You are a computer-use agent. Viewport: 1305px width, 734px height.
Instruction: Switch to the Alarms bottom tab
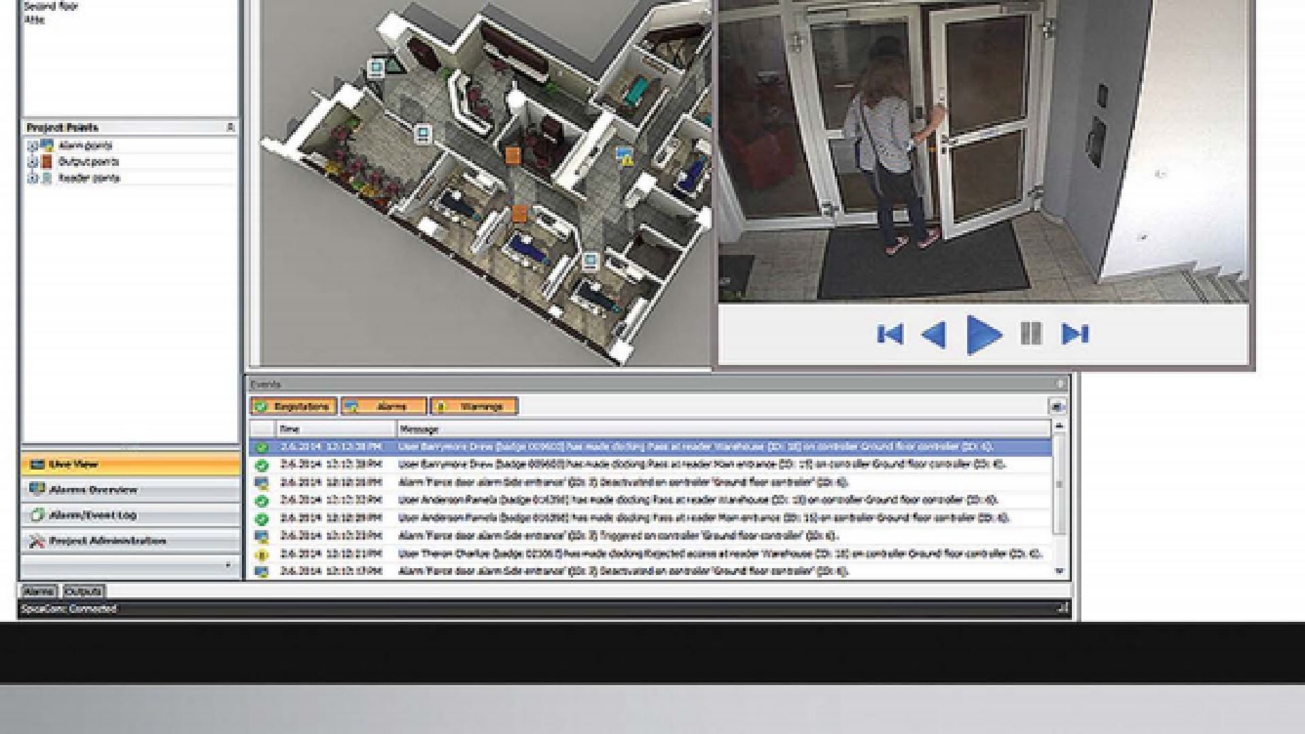39,591
